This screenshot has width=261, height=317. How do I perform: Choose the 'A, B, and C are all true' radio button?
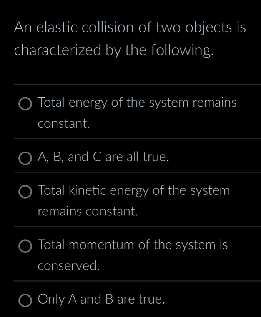point(26,158)
